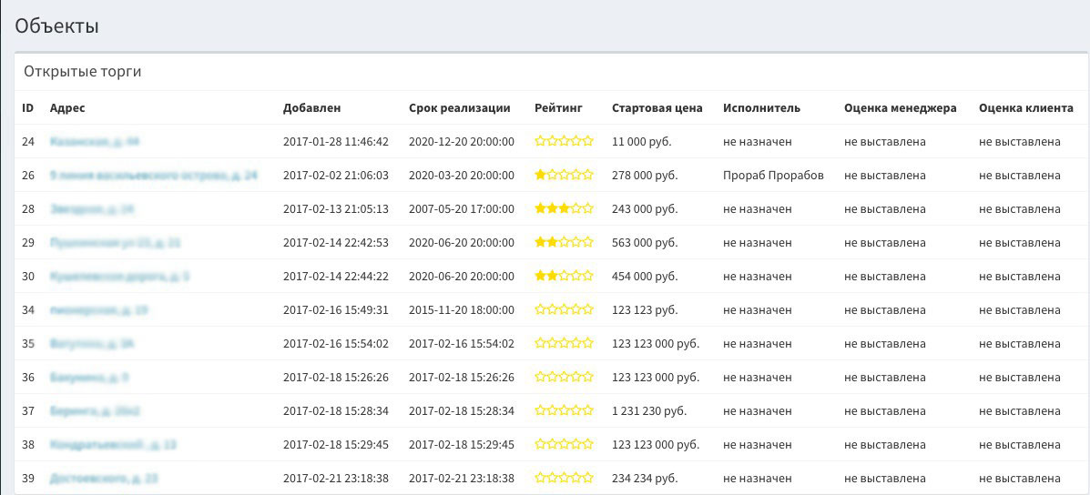Click the Срок реализации column header
This screenshot has height=495, width=1090.
click(x=459, y=107)
